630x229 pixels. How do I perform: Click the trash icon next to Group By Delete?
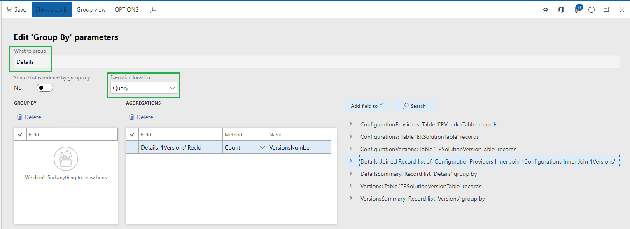pyautogui.click(x=19, y=117)
